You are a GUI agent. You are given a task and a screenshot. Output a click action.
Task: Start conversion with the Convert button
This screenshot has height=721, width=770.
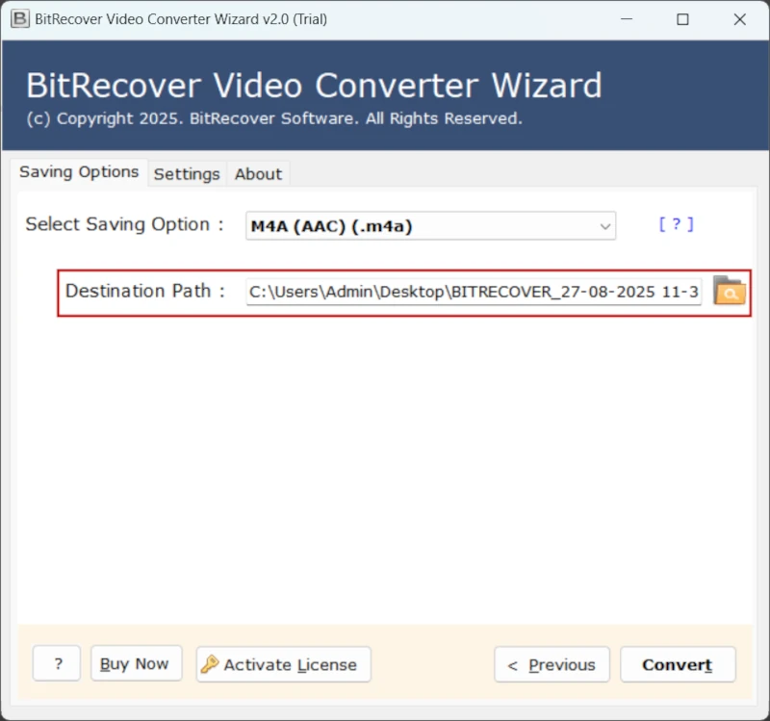[677, 664]
